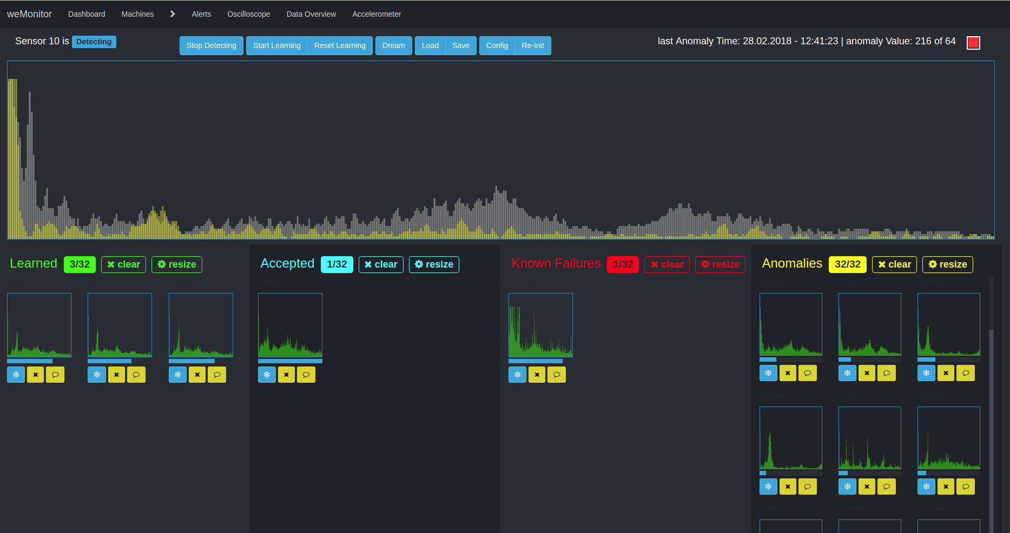Click the Load button
This screenshot has width=1010, height=533.
[x=430, y=45]
